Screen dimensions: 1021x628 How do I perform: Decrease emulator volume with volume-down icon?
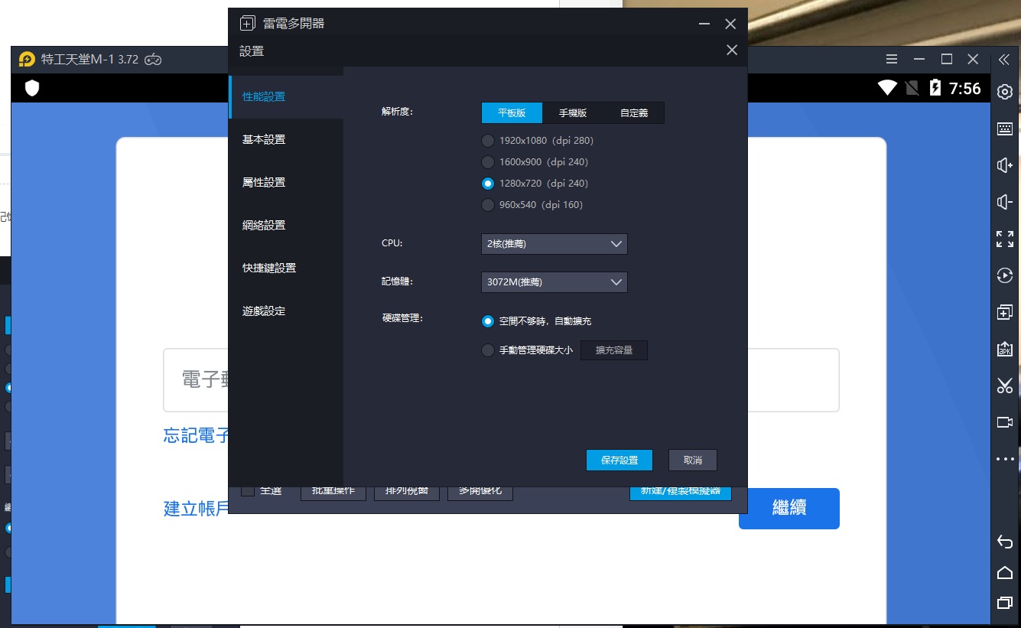coord(1005,201)
